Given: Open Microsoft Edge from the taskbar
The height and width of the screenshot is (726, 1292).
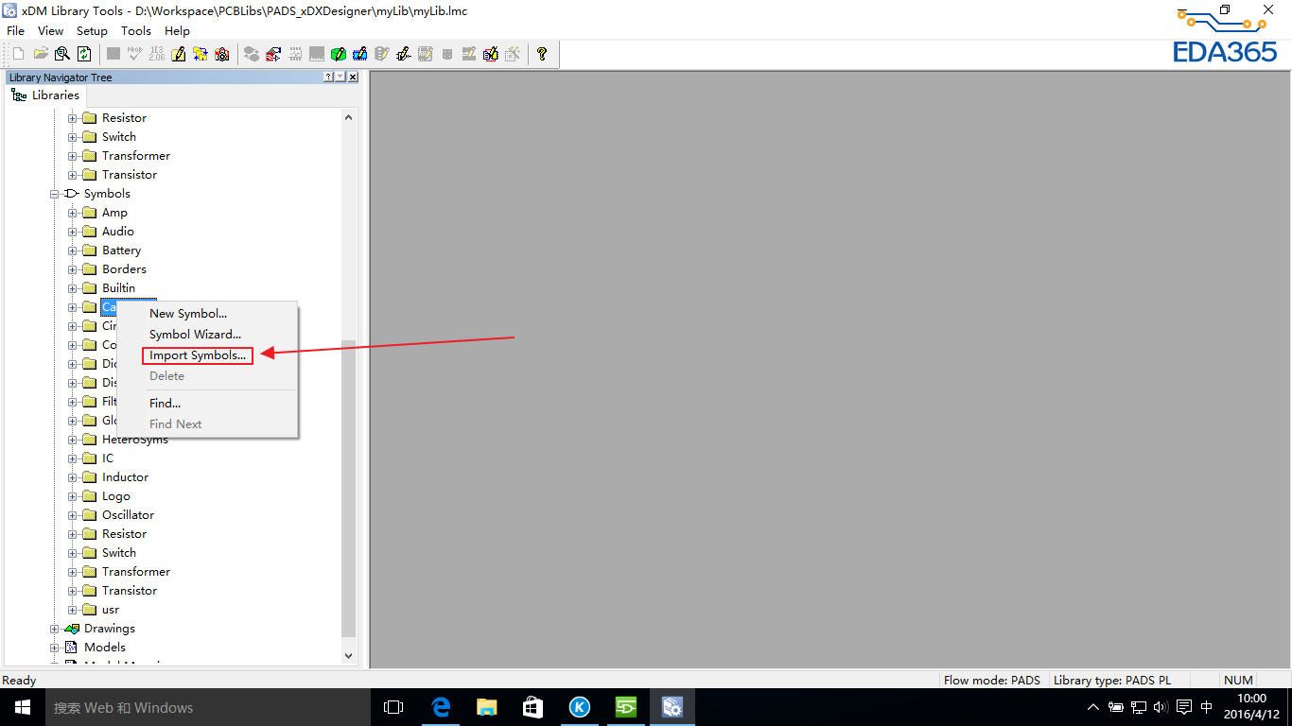Looking at the screenshot, I should click(441, 707).
